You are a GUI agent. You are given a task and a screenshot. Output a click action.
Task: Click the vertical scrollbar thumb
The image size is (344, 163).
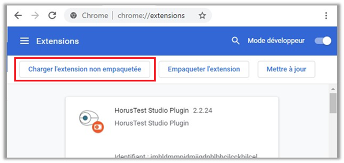point(333,103)
